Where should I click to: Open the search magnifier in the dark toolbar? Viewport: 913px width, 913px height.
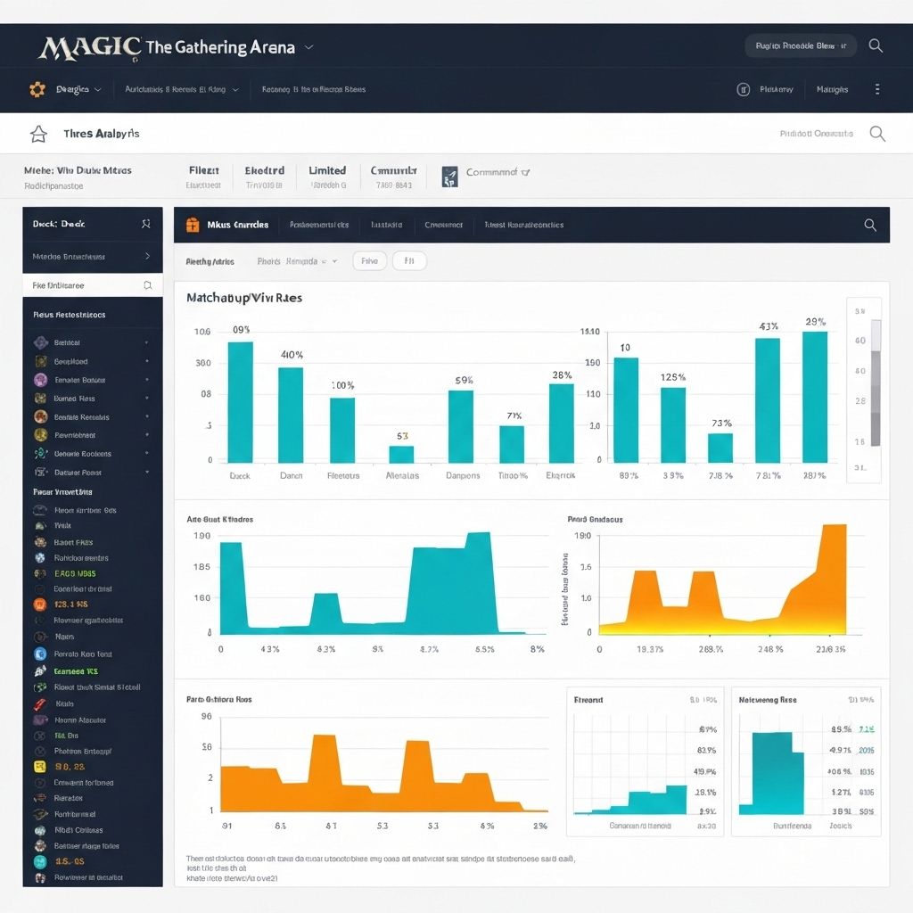[869, 226]
